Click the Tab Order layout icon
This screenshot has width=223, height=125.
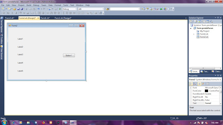click(100, 13)
